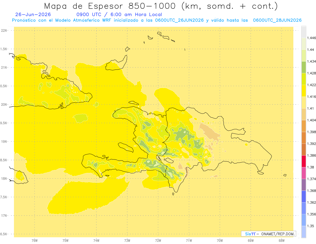
Task: Click the latitude label '22N'
Action: [x=4, y=31]
